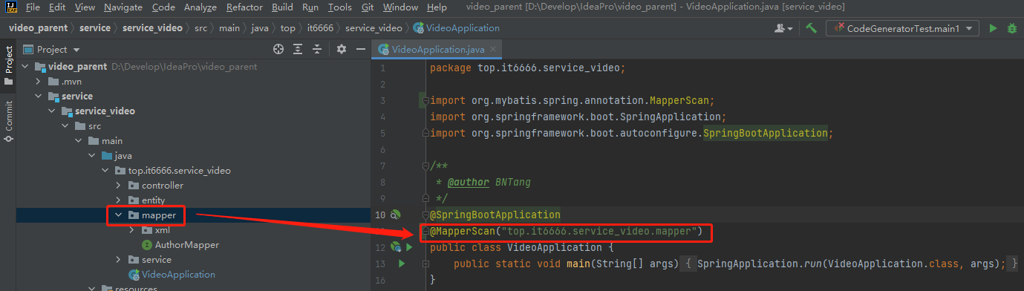Collapse the video_parent root node

[25, 66]
